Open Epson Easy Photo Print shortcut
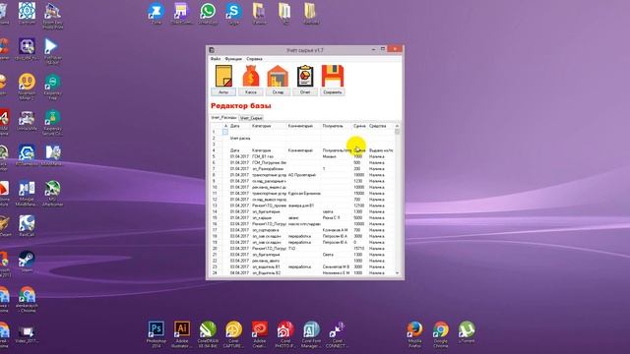 [52, 16]
